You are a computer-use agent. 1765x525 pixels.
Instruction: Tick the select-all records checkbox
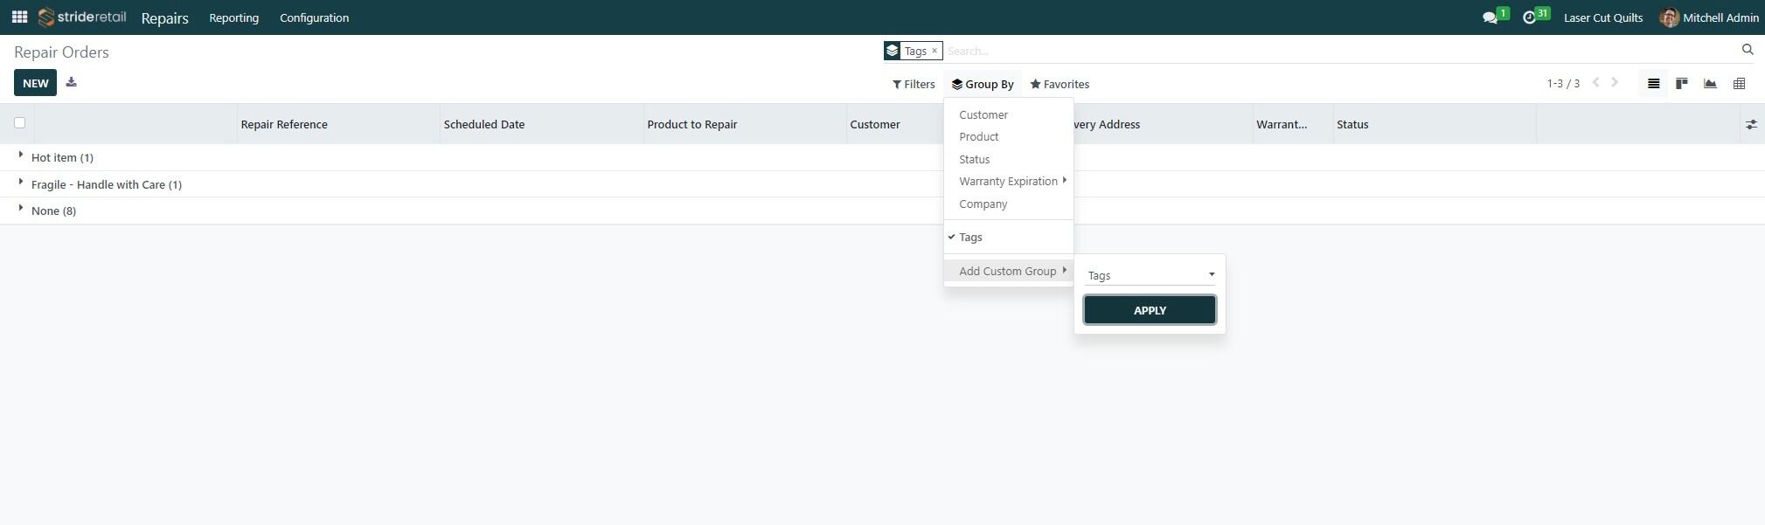pyautogui.click(x=20, y=123)
